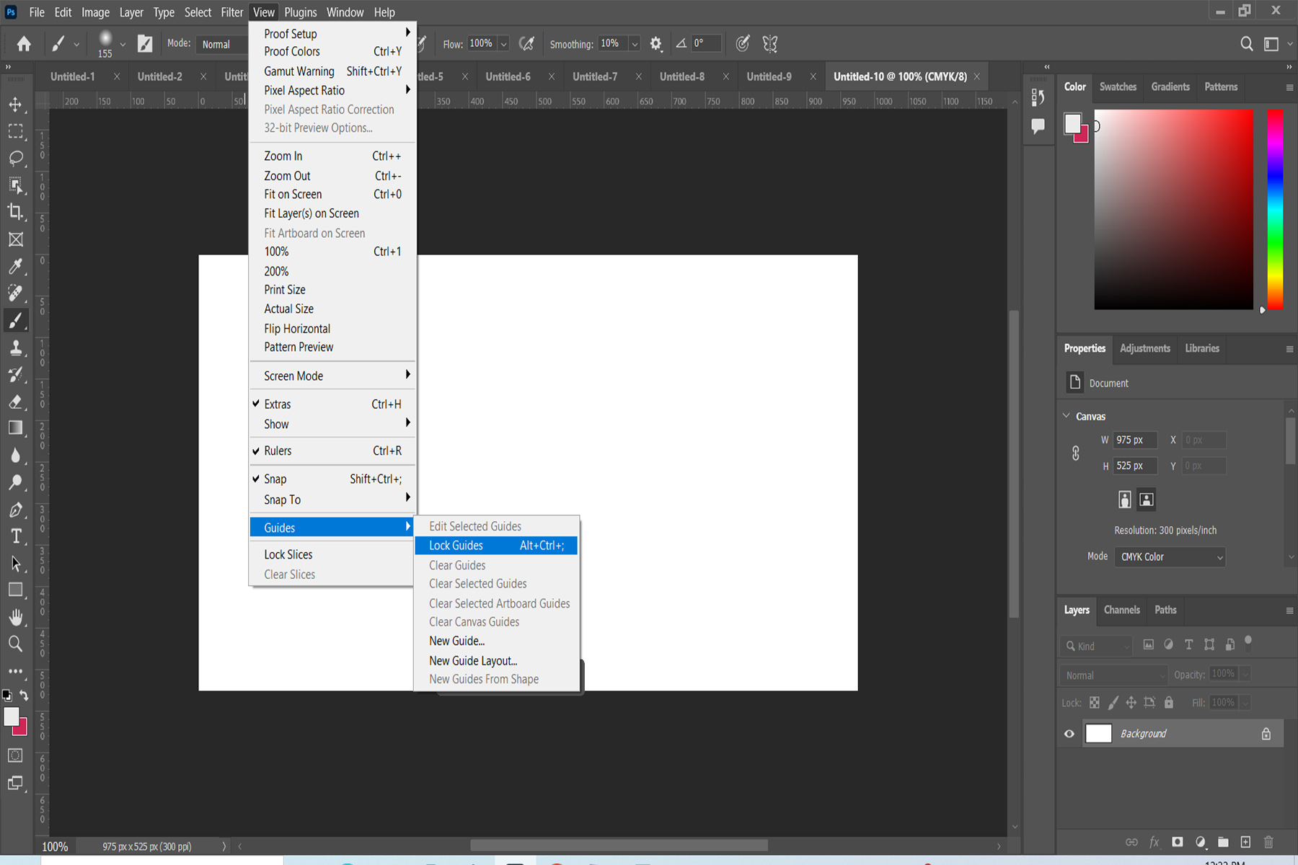This screenshot has height=865, width=1298.
Task: Open brush preset picker dropdown
Action: click(x=123, y=44)
